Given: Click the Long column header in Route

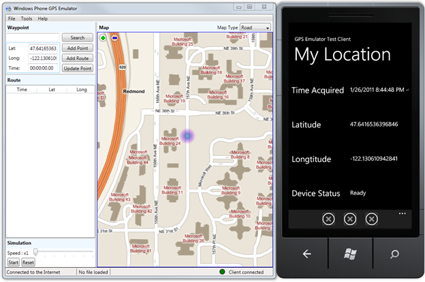Looking at the screenshot, I should tap(81, 89).
